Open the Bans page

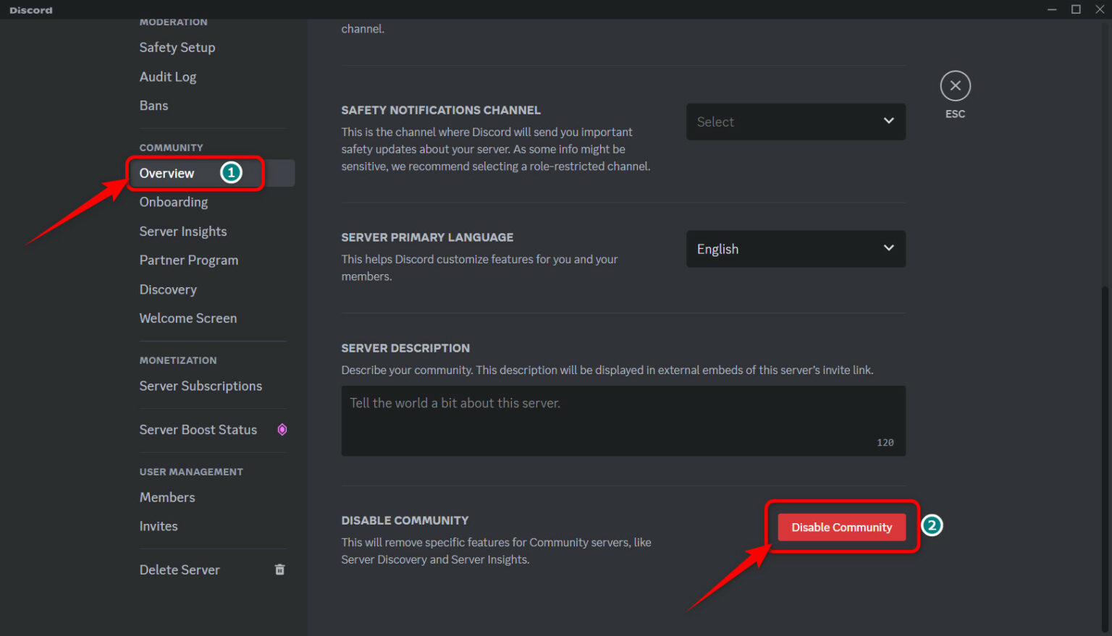[x=153, y=105]
